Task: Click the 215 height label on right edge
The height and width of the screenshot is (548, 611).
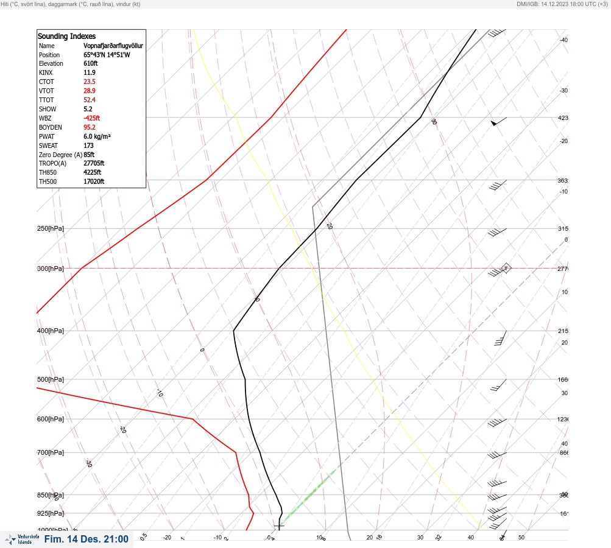Action: click(x=563, y=331)
